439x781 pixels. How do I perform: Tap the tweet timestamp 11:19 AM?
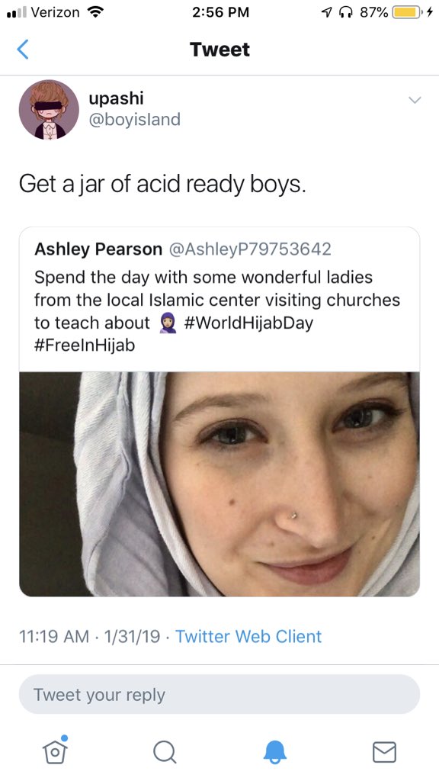(x=54, y=636)
